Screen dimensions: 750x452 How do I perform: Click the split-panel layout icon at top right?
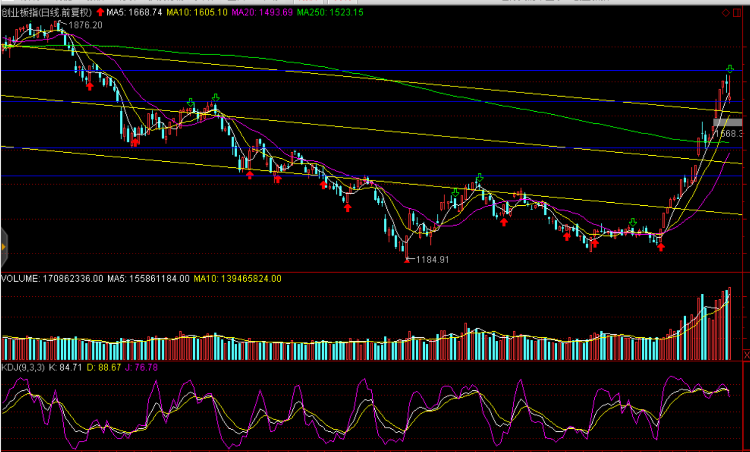[x=737, y=13]
